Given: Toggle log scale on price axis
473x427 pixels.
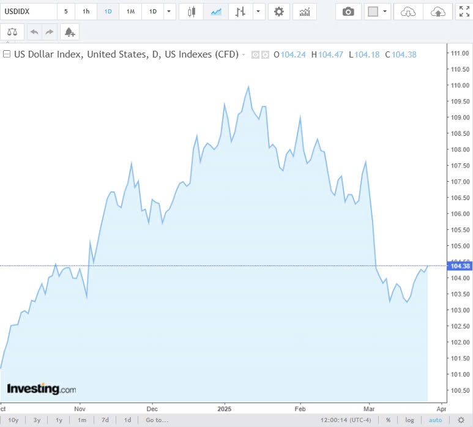Looking at the screenshot, I should tap(409, 420).
